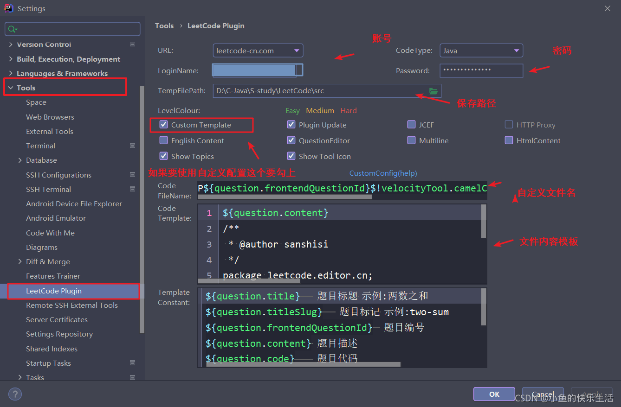Select Code With Me settings page
The height and width of the screenshot is (407, 621).
(50, 233)
